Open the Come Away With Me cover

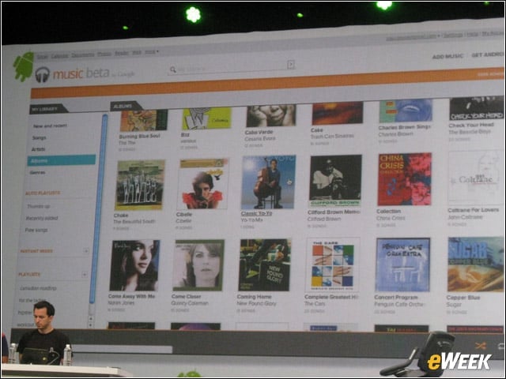point(134,265)
